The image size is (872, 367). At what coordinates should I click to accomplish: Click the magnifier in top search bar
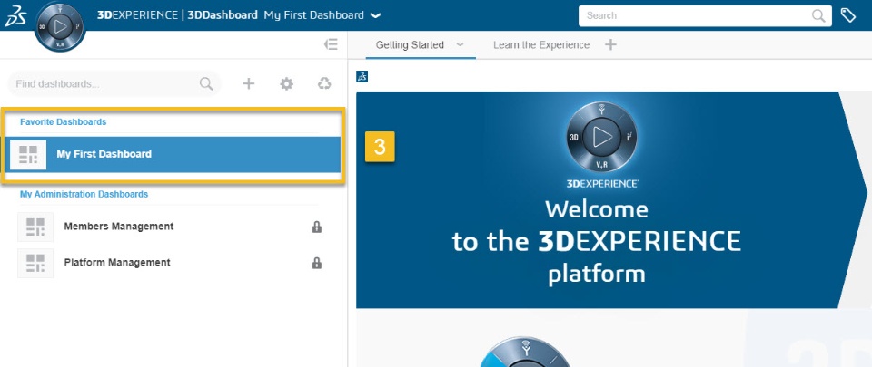coord(818,15)
